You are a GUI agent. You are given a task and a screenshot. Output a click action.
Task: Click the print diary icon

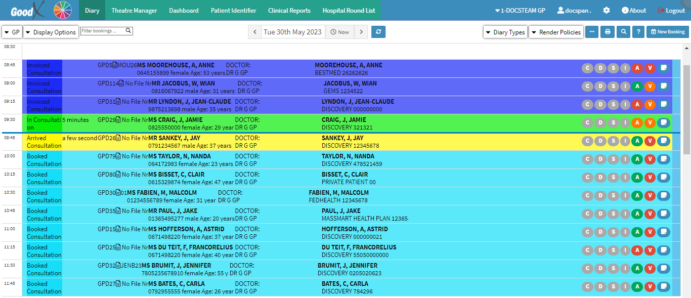click(x=608, y=32)
